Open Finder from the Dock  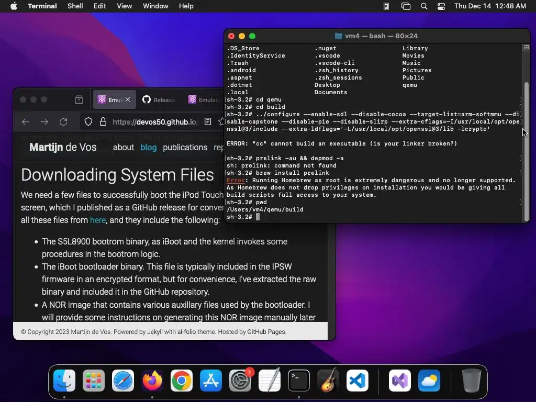click(64, 381)
